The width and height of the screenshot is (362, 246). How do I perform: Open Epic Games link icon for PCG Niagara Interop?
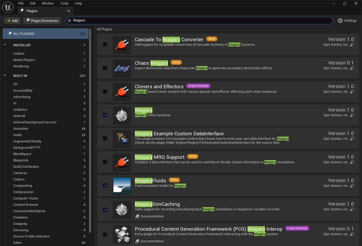pyautogui.click(x=352, y=234)
